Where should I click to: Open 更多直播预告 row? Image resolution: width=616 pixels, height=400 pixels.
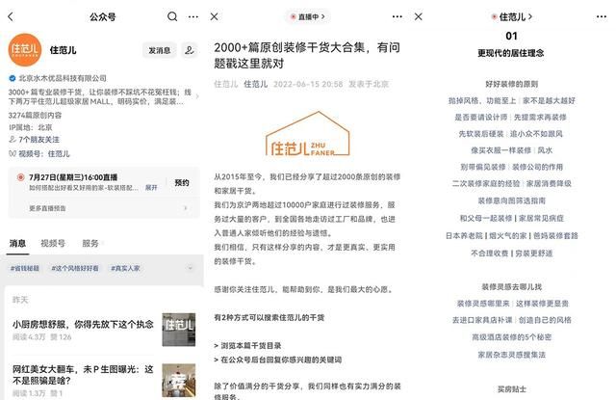tap(104, 208)
